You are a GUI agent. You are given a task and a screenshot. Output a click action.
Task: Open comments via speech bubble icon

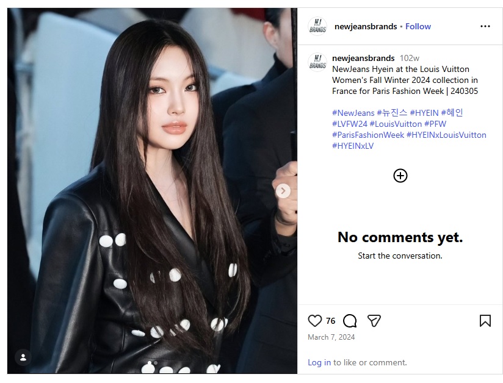click(350, 321)
